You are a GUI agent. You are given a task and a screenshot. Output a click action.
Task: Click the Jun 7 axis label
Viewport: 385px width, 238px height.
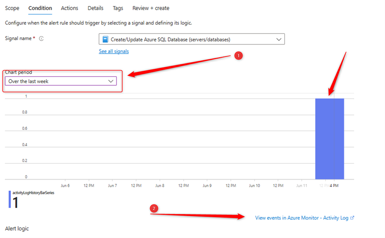113,186
